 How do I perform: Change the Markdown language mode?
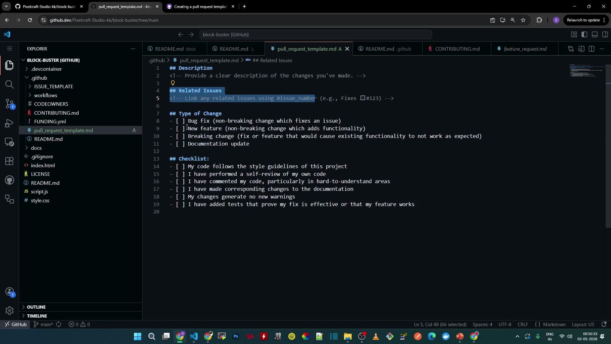pyautogui.click(x=554, y=325)
